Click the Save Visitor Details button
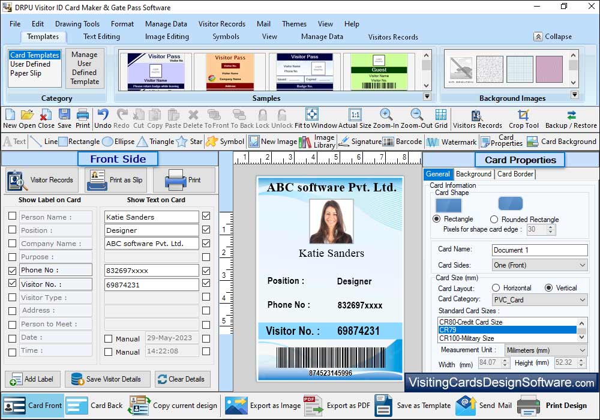 (x=107, y=379)
